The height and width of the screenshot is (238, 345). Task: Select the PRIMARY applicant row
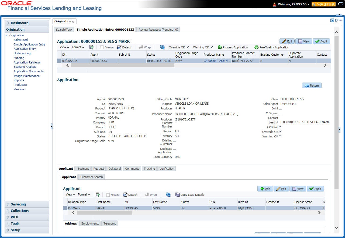[x=194, y=208]
